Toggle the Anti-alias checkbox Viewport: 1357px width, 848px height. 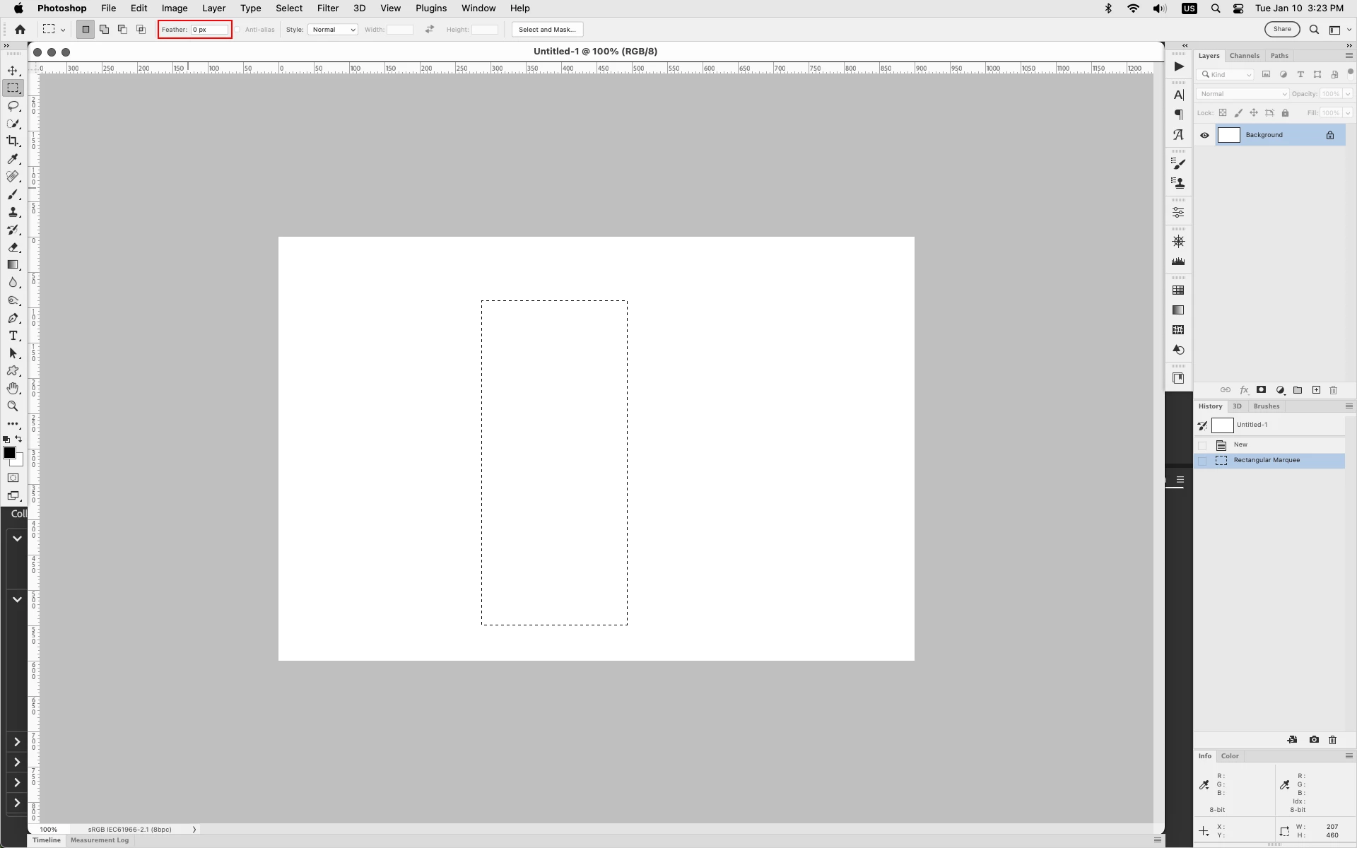pos(238,30)
